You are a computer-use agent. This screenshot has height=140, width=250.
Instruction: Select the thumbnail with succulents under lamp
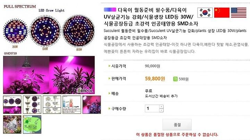pyautogui.click(x=12, y=124)
